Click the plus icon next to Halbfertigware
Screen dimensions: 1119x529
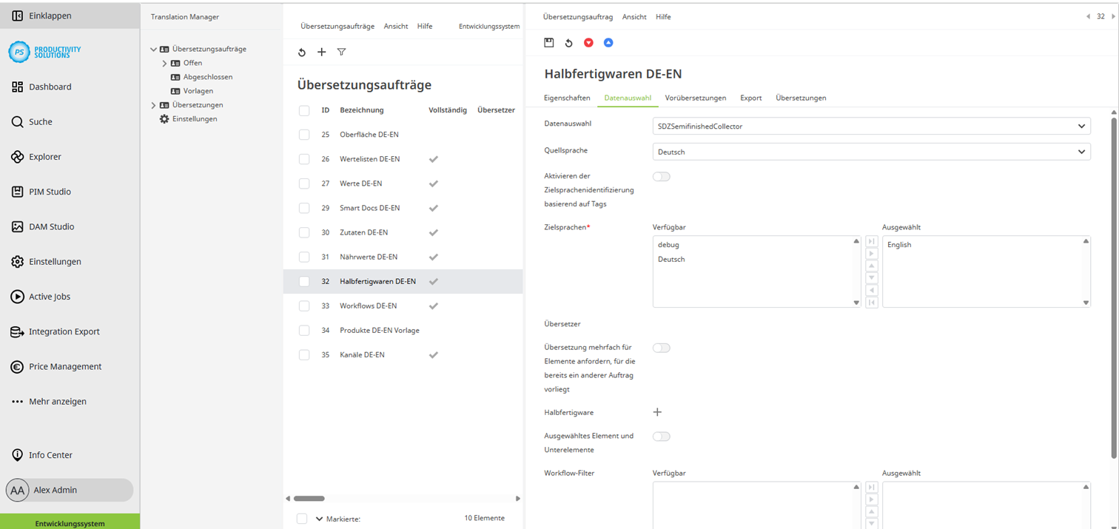[657, 412]
